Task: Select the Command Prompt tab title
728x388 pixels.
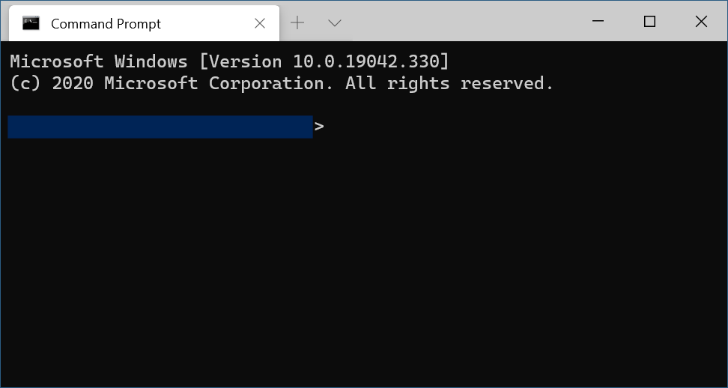Action: pyautogui.click(x=106, y=24)
